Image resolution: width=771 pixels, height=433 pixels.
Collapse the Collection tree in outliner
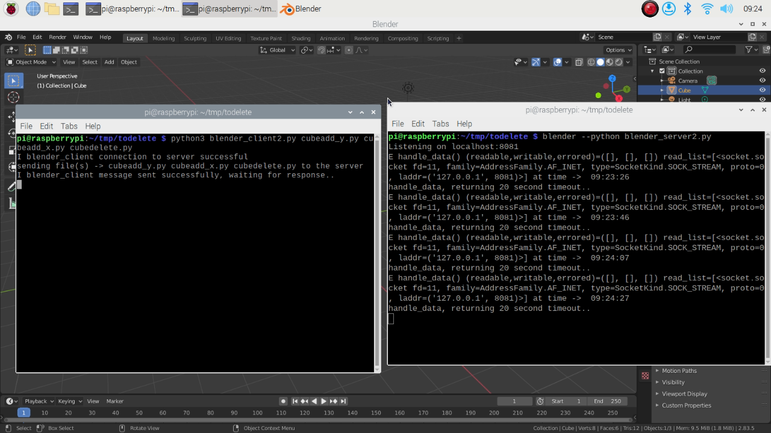tap(653, 71)
